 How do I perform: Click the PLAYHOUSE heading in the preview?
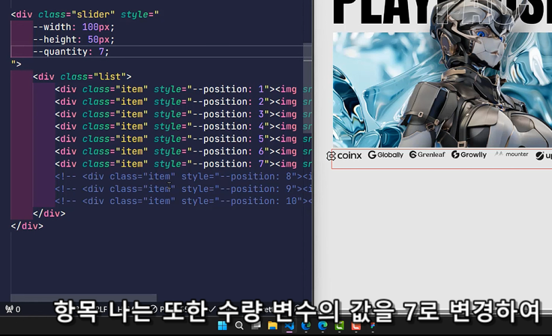(x=442, y=12)
